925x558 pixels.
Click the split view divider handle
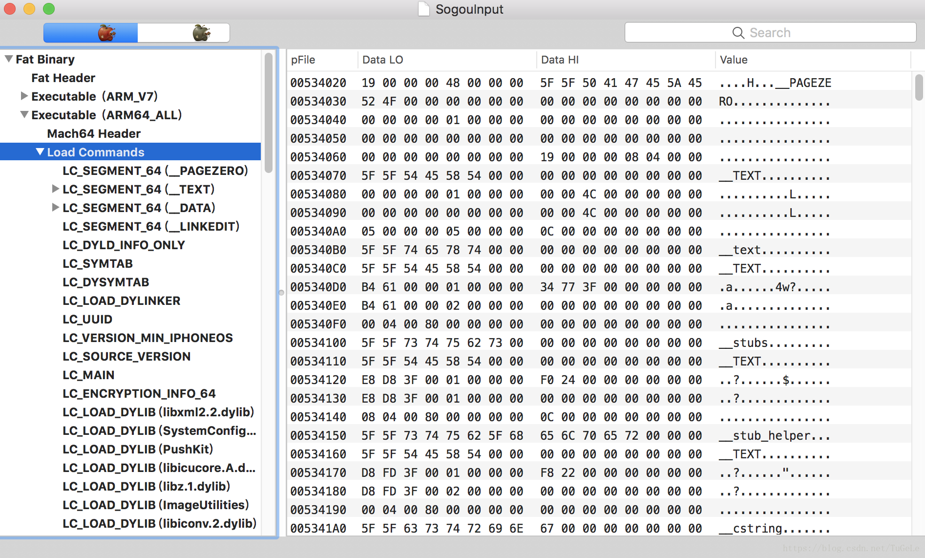tap(281, 293)
